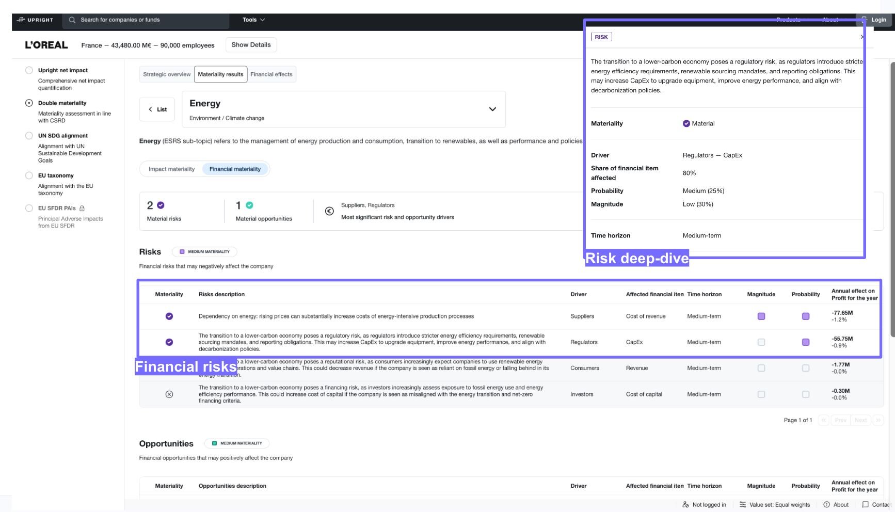Screen dimensions: 895x512
Task: Click materiality check icon in Regulators row
Action: tap(169, 342)
